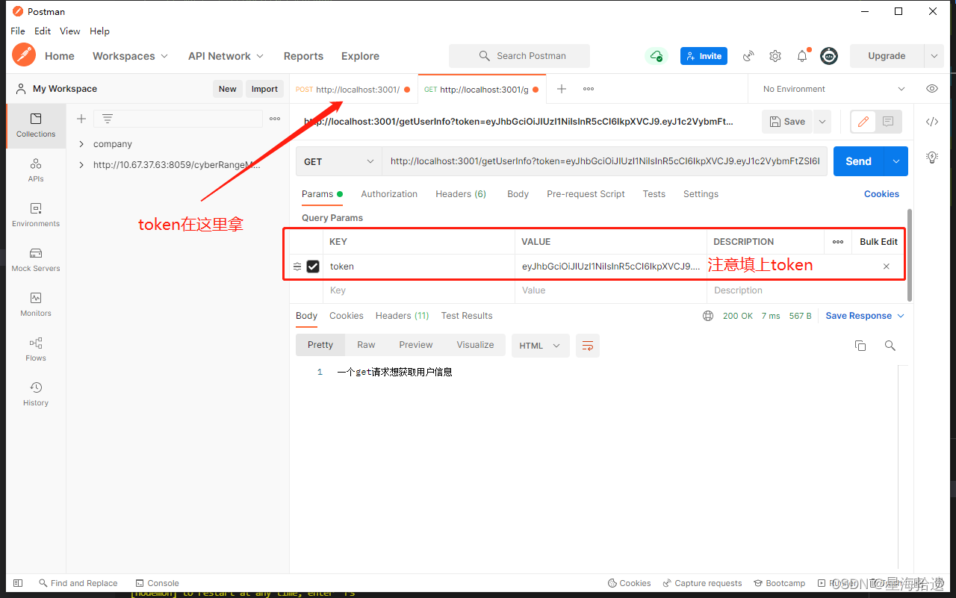Open the GET method dropdown
Screen dimensions: 956x598
point(339,161)
